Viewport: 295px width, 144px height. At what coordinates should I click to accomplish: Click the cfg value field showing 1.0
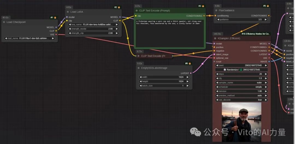(x=241, y=78)
